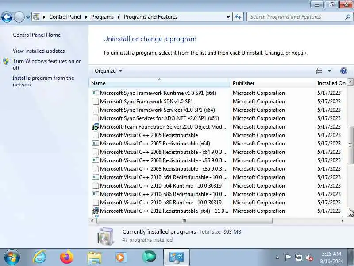Open address bar history dropdown

coord(228,17)
